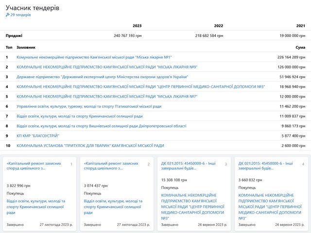Select amount '9 860 173 грн'

point(294,126)
